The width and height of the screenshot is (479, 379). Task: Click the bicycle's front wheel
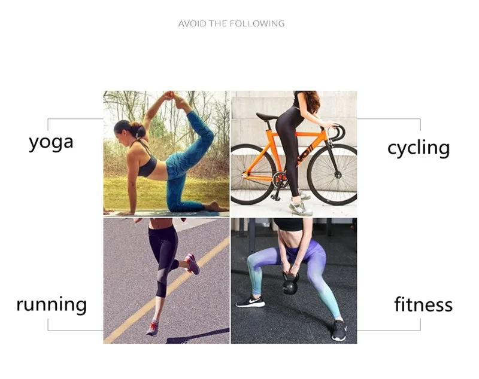[x=332, y=174]
